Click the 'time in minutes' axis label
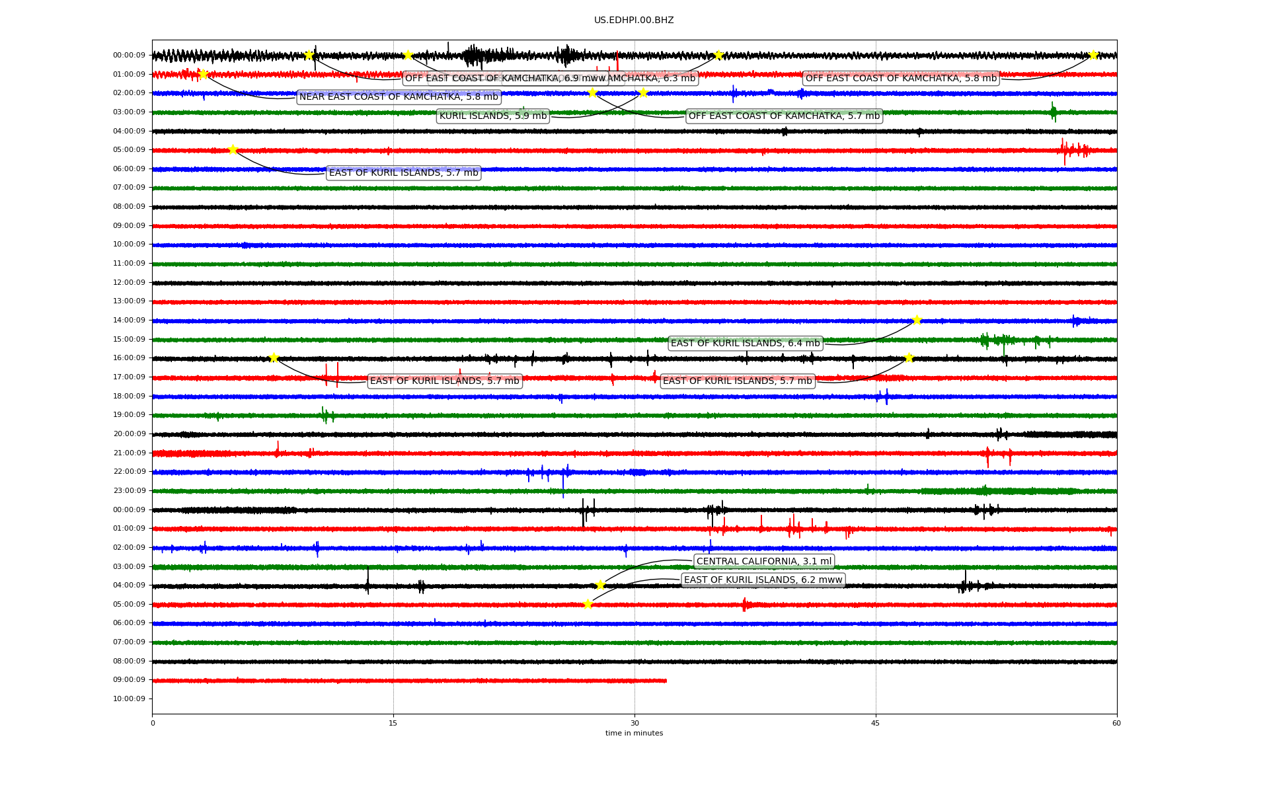Image resolution: width=1269 pixels, height=793 pixels. coord(634,734)
